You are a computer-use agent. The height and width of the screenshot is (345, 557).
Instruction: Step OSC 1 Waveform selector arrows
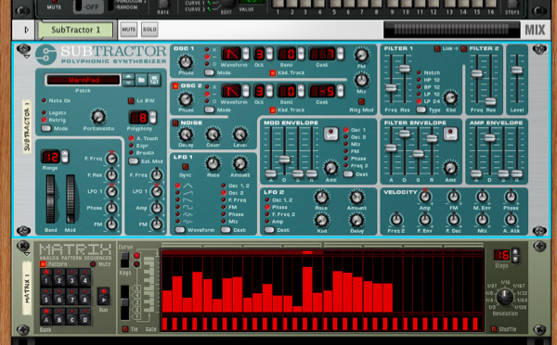click(246, 54)
